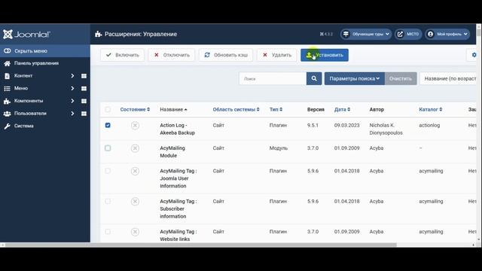
Task: Open the Контент sidebar menu
Action: click(23, 75)
